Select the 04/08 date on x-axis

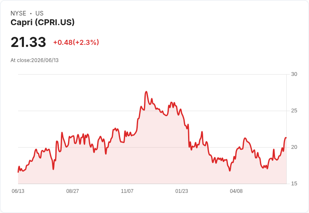pyautogui.click(x=236, y=191)
